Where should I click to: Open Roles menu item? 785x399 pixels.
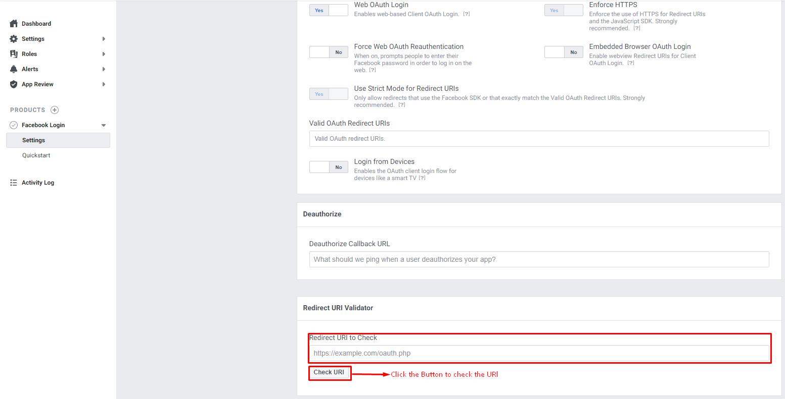point(29,54)
